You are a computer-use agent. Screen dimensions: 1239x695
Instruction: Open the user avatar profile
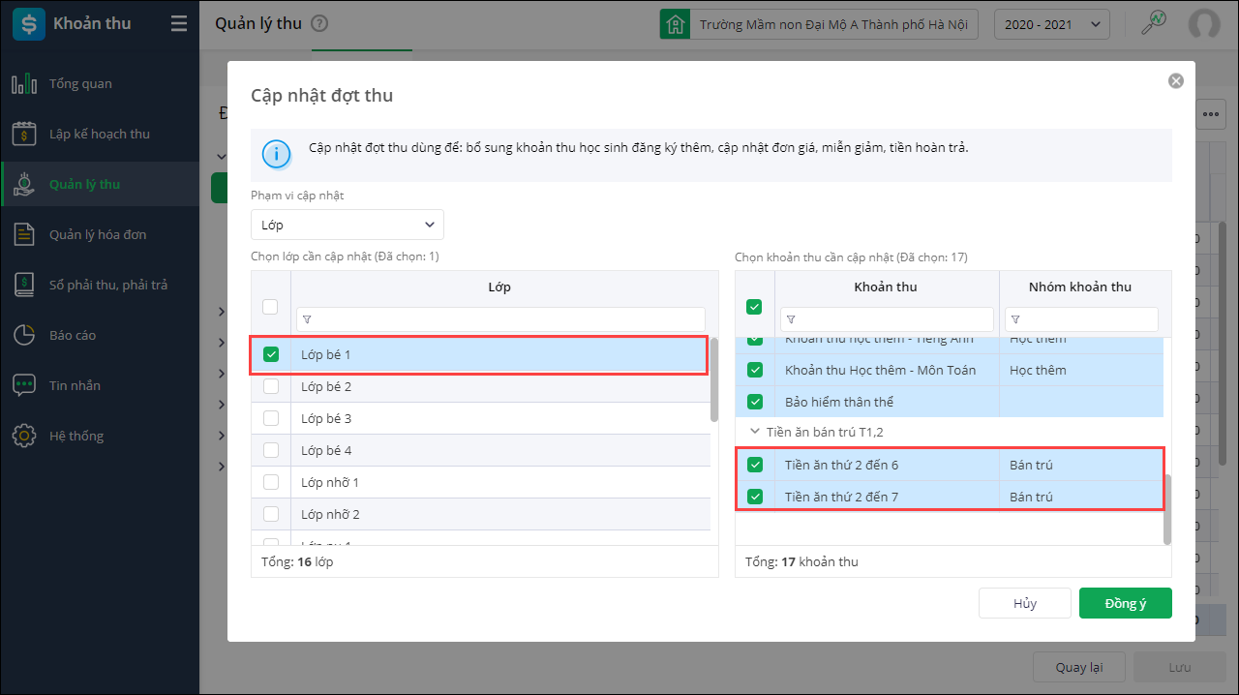1204,24
